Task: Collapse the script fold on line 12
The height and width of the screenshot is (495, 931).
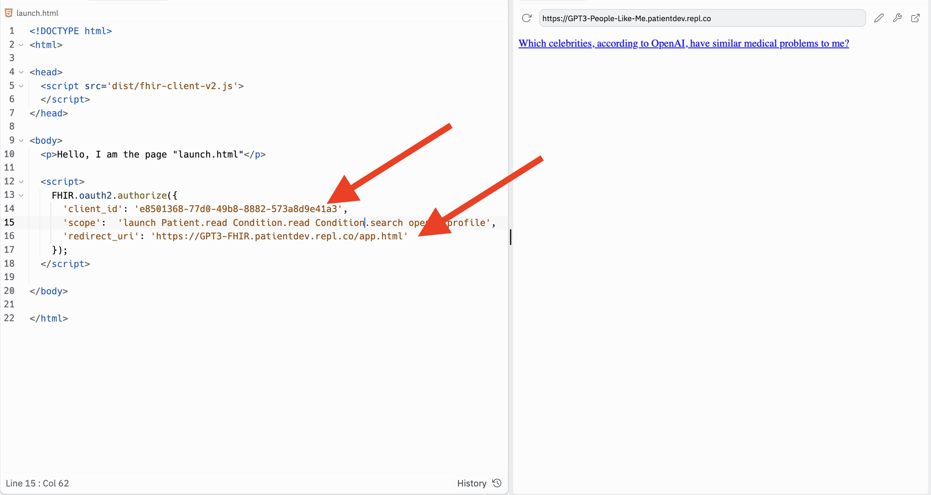Action: (x=21, y=182)
